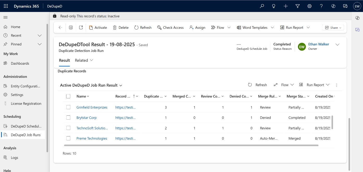Open the subgrid more commands ellipsis
Image resolution: width=363 pixels, height=172 pixels.
336,85
